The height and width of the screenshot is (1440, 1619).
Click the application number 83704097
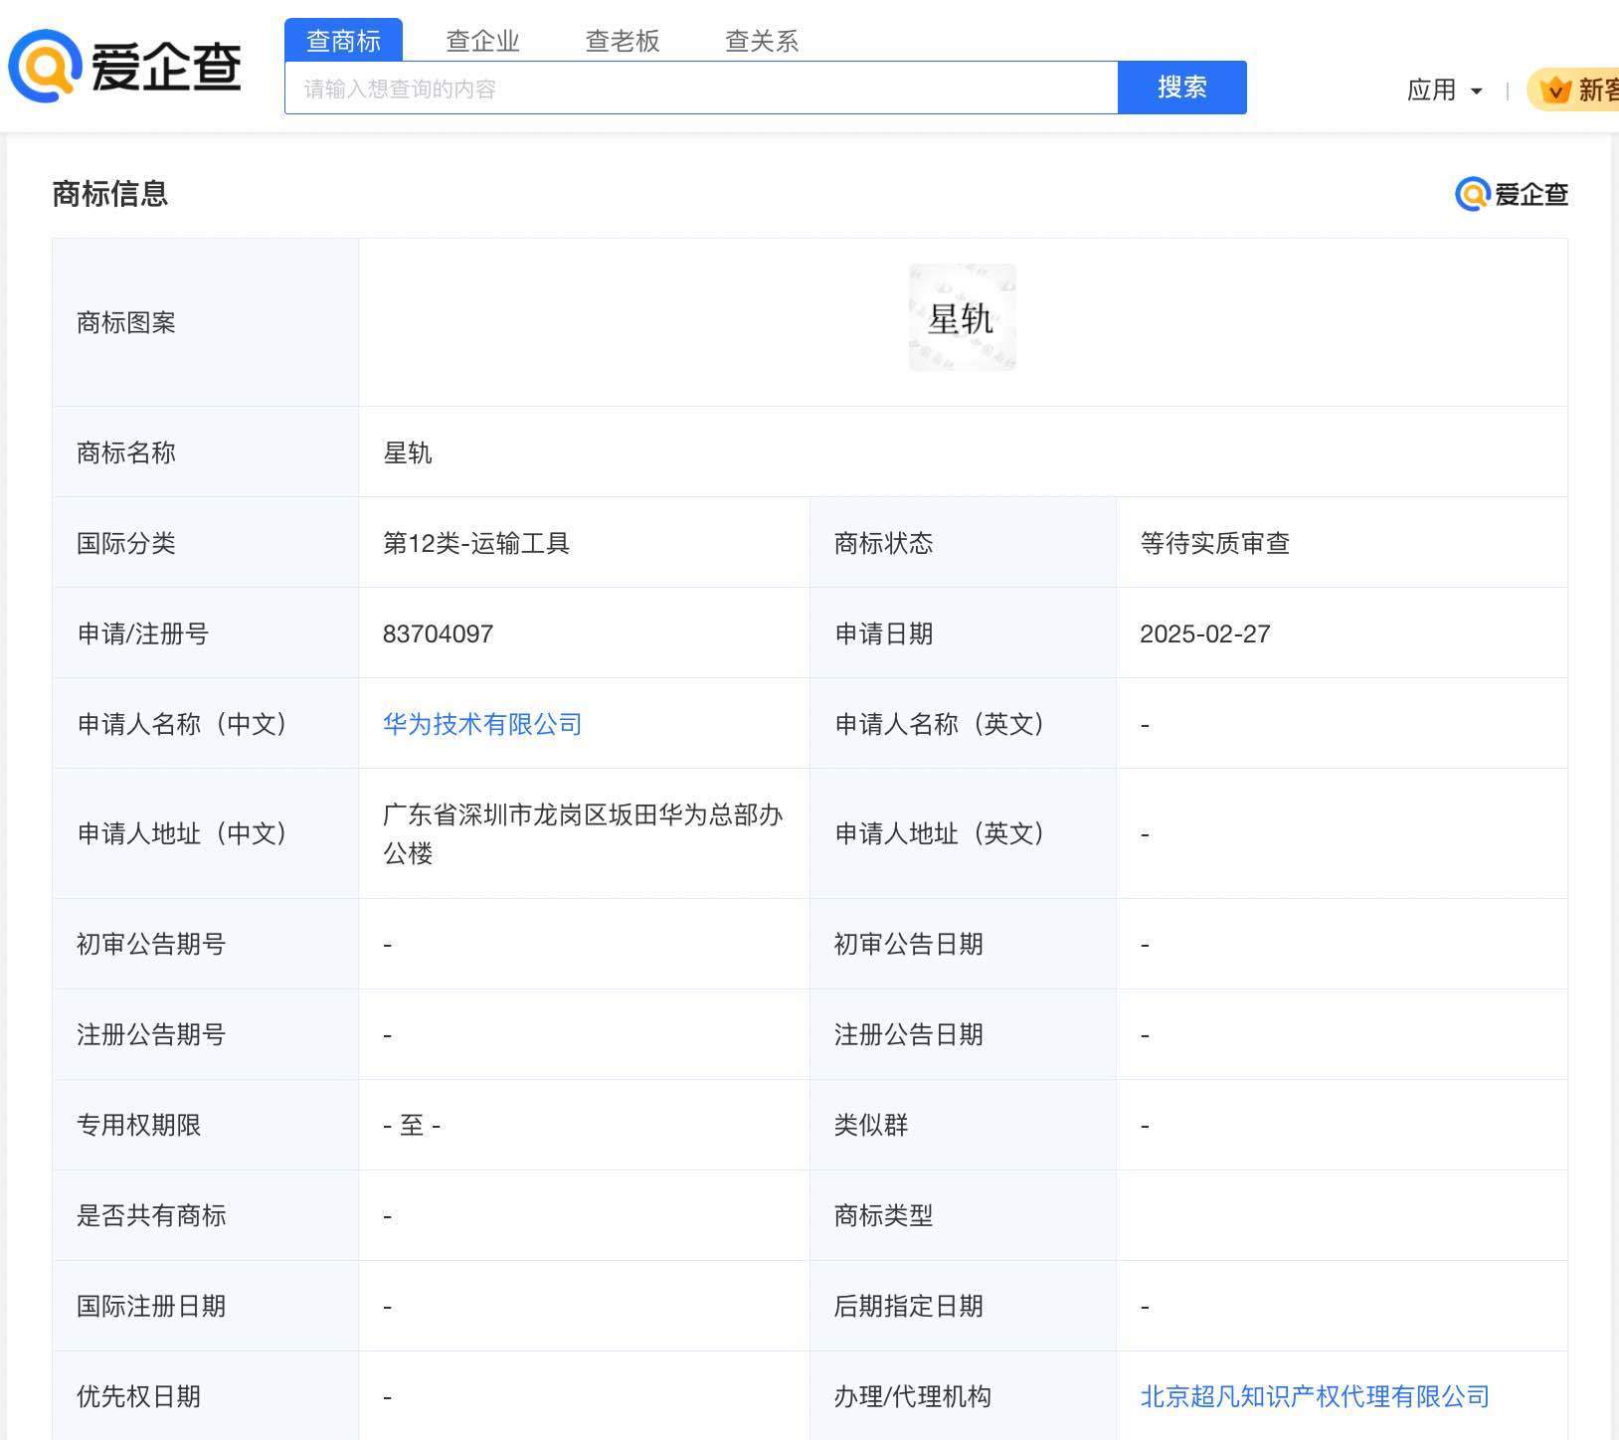point(438,633)
